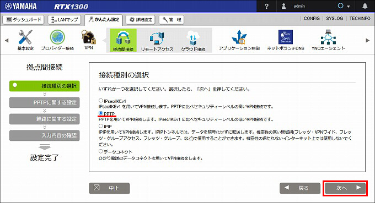Open the TECHINFO link
The image size is (375, 203).
[x=360, y=18]
